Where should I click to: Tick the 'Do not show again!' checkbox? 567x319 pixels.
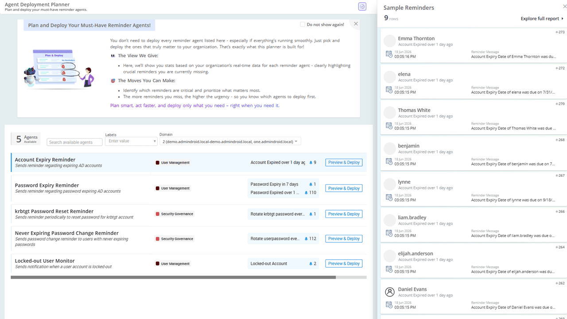pos(303,24)
